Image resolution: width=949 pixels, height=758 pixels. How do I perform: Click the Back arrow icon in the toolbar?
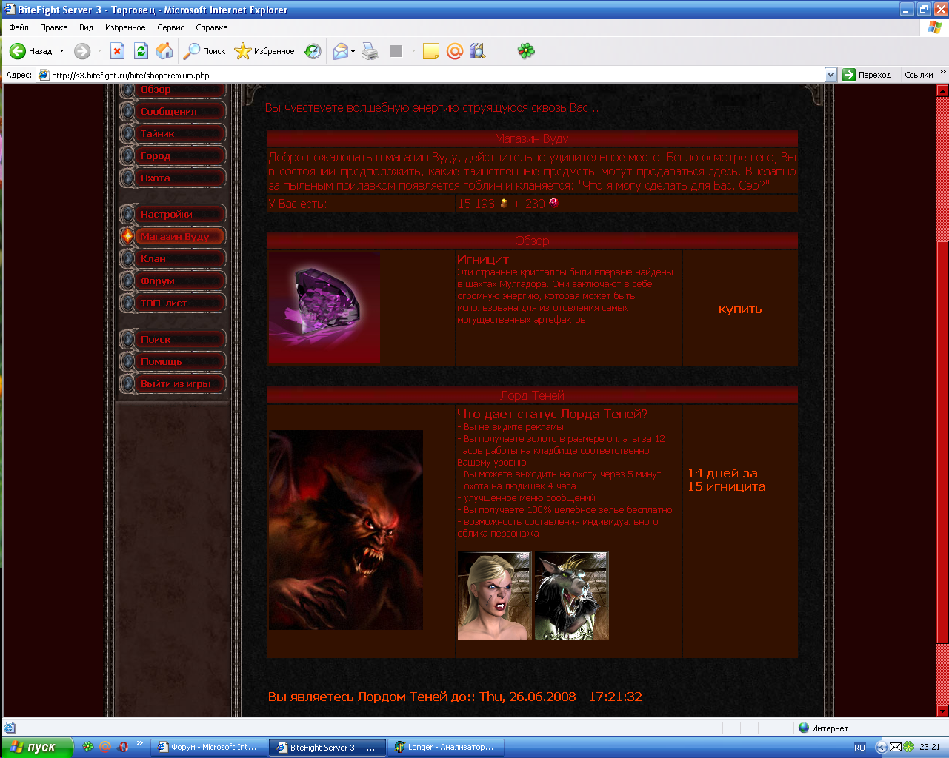point(18,51)
